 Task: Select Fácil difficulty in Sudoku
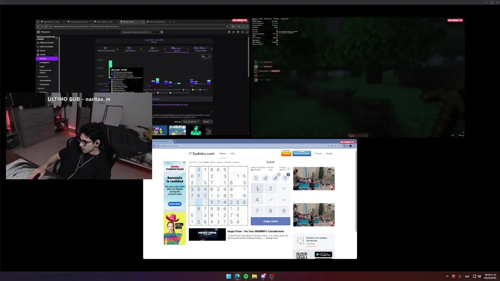pos(200,162)
